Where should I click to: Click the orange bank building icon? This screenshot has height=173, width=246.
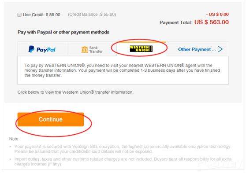[85, 49]
